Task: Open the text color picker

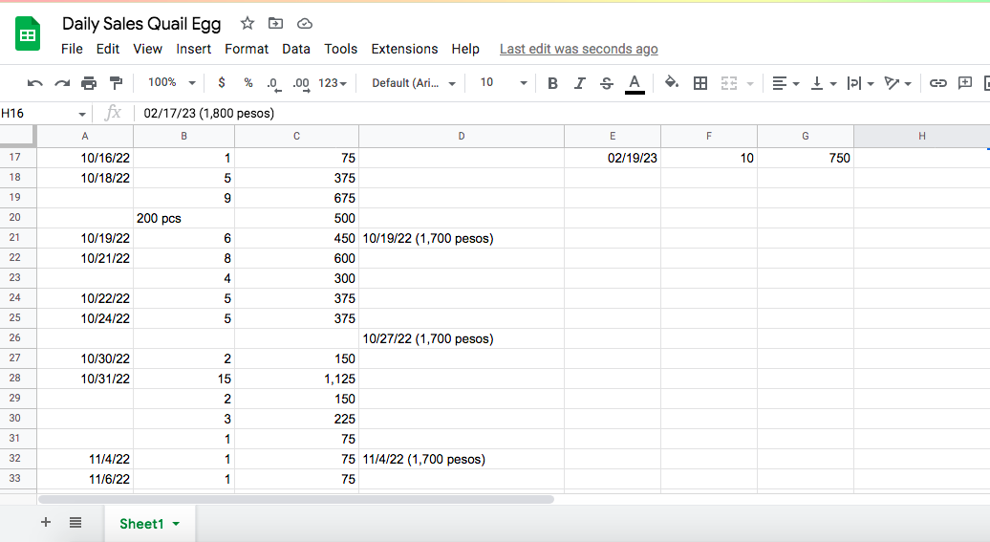Action: (x=635, y=83)
